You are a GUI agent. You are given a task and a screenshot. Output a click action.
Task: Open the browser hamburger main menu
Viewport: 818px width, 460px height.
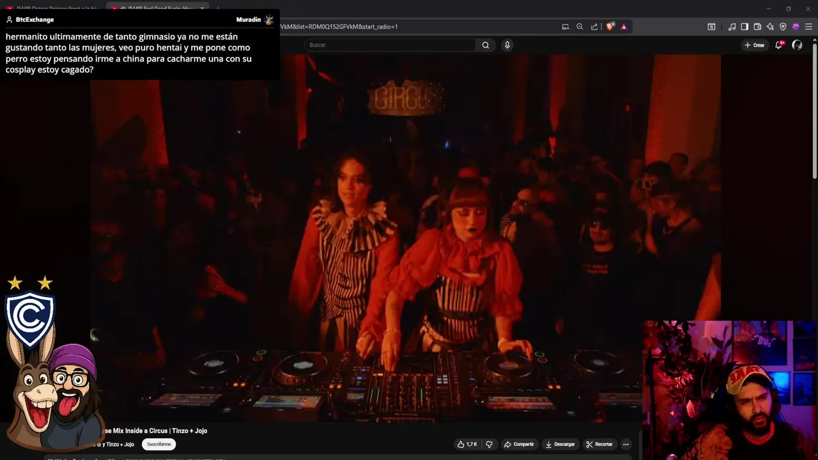(x=808, y=27)
